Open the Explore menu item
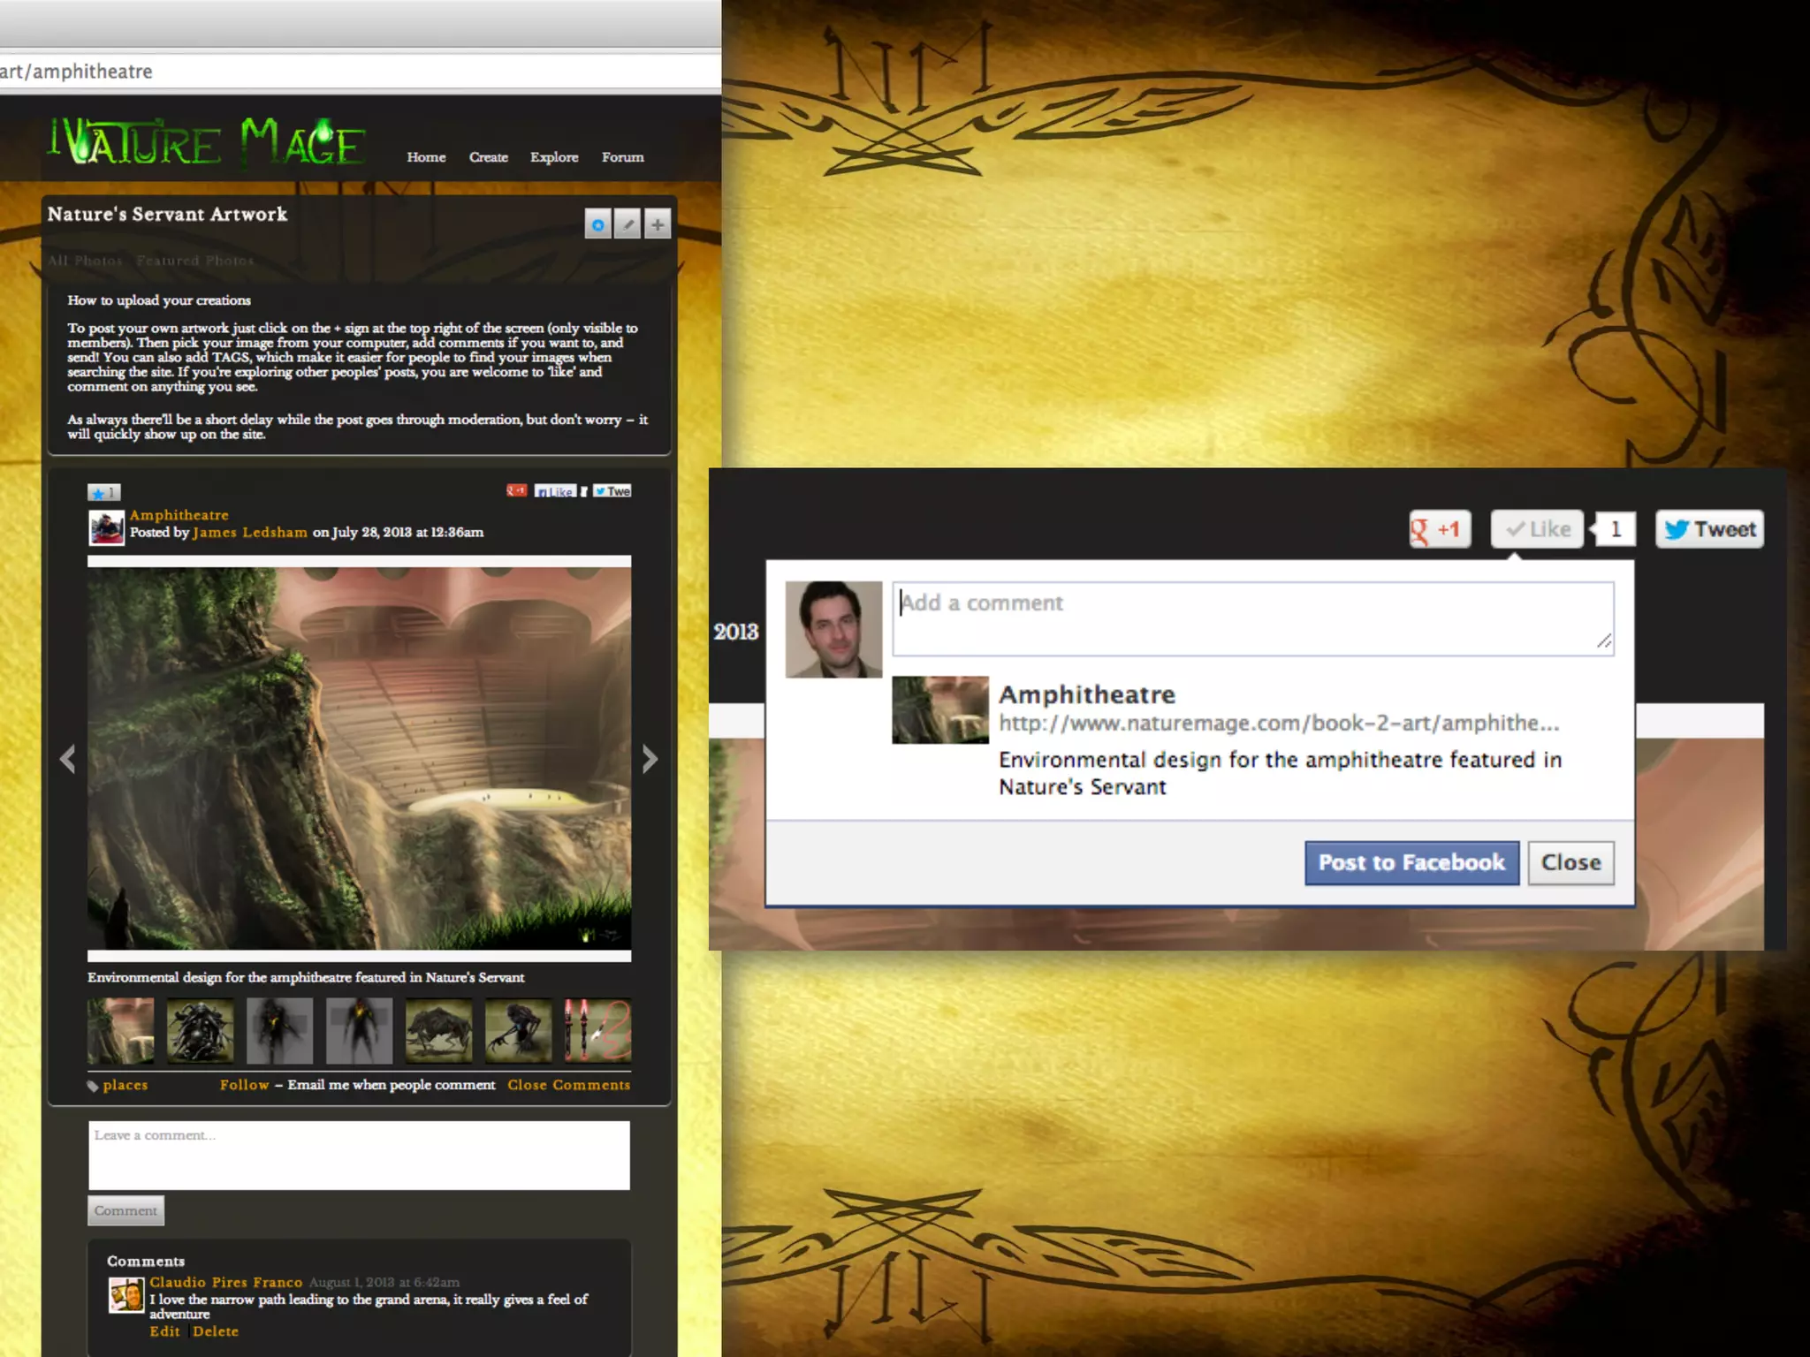 [554, 157]
